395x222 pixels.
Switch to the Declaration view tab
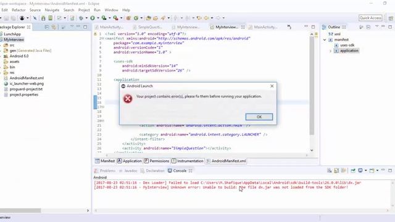click(152, 171)
